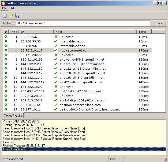Click green checkmark beside 63.168.93.33
Screen dimensions: 168x162
(x=56, y=41)
